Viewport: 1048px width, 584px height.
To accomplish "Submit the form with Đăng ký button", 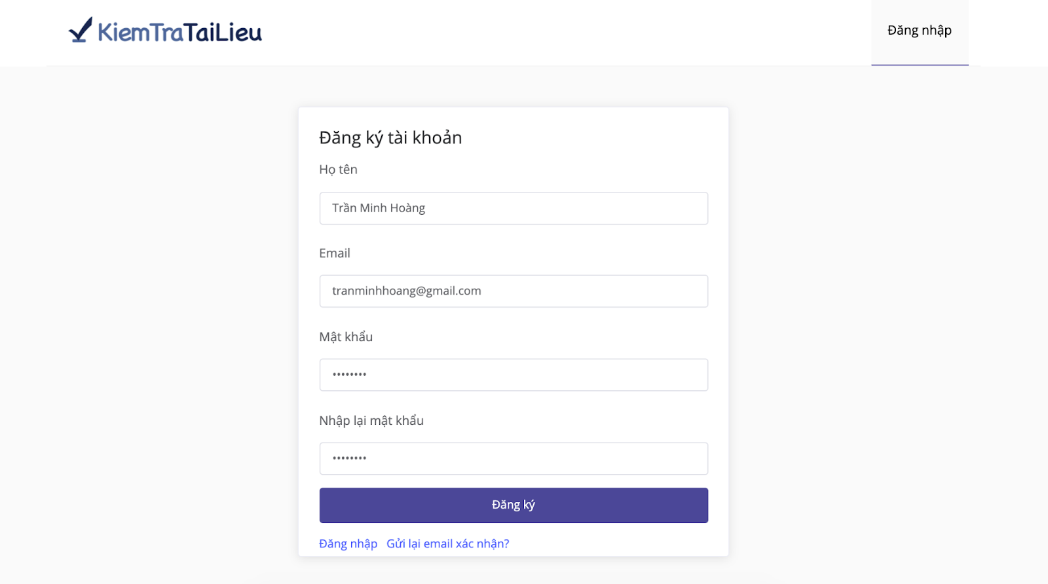I will tap(514, 505).
